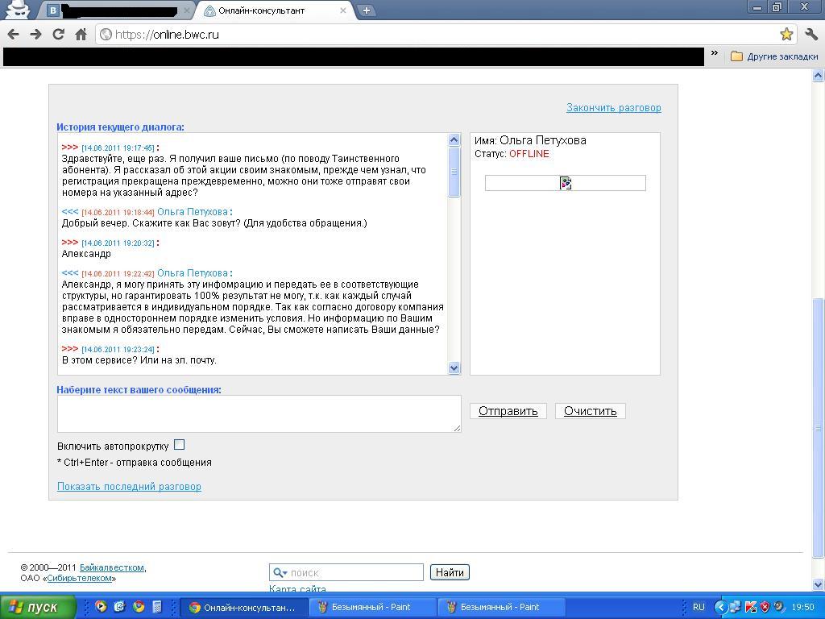Screen dimensions: 825x619
Task: Click the browser back arrow
Action: point(13,34)
